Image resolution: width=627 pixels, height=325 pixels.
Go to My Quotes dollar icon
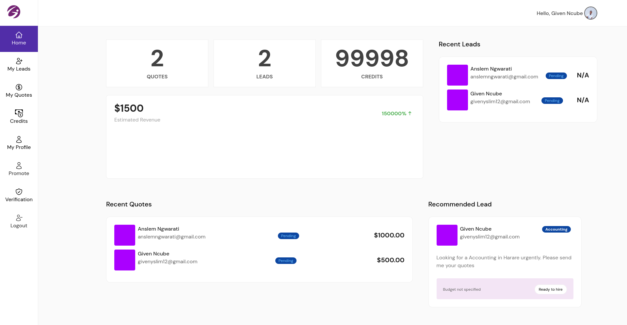[19, 87]
